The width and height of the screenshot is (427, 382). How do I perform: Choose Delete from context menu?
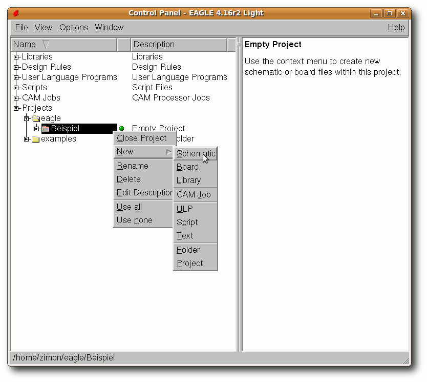pos(143,179)
